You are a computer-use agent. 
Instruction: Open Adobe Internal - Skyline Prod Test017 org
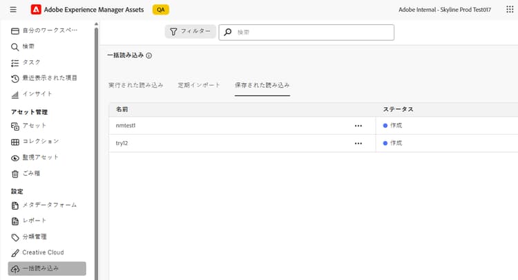click(x=445, y=10)
